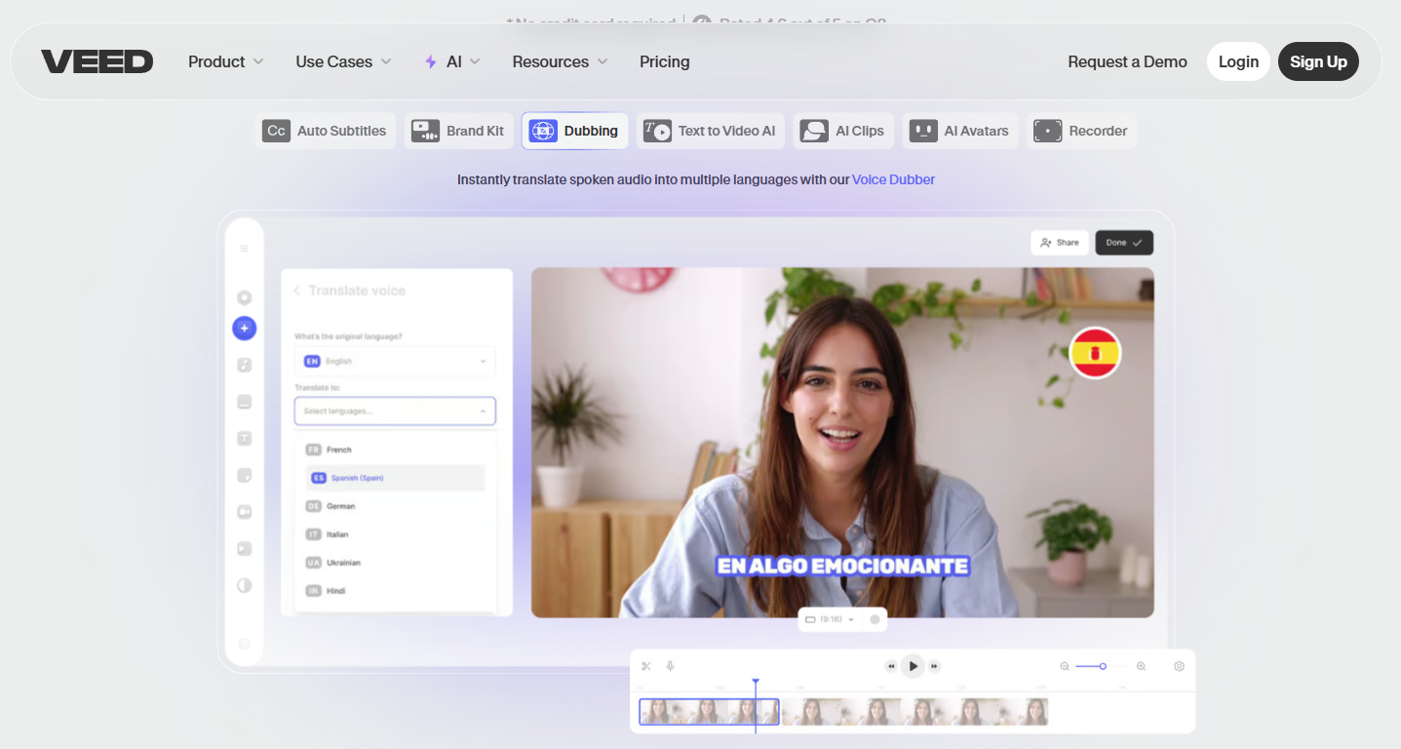Viewport: 1401px width, 749px height.
Task: Open the hamburger menu in editor sidebar
Action: pyautogui.click(x=244, y=249)
